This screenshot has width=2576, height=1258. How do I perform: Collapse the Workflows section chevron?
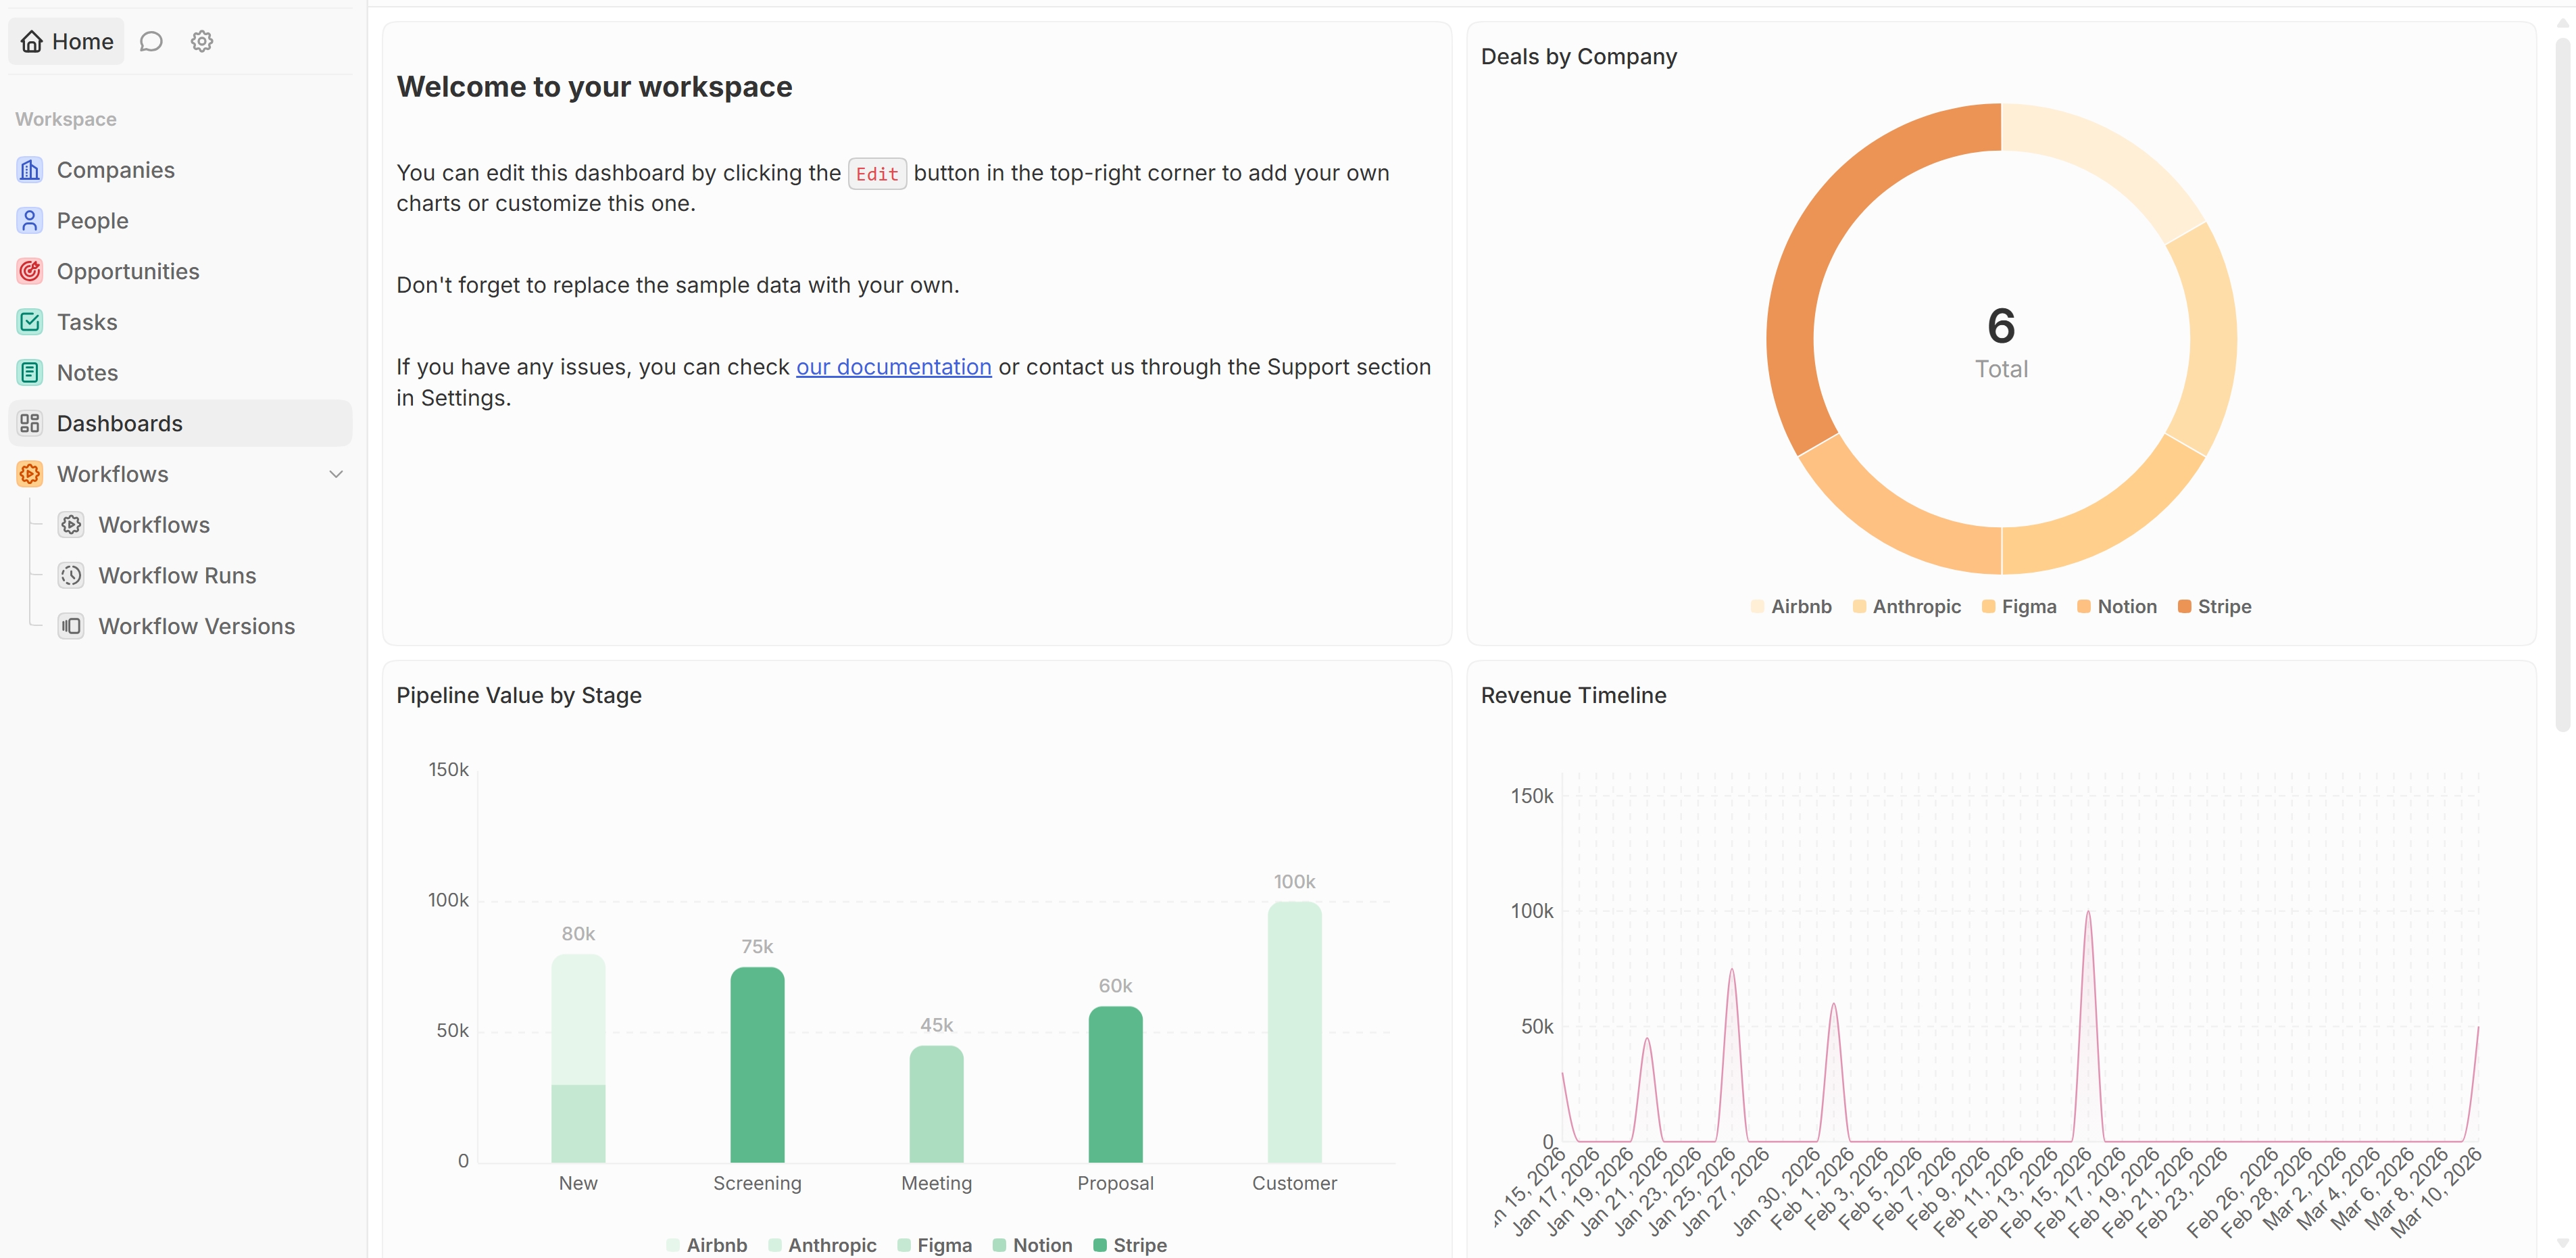coord(336,474)
